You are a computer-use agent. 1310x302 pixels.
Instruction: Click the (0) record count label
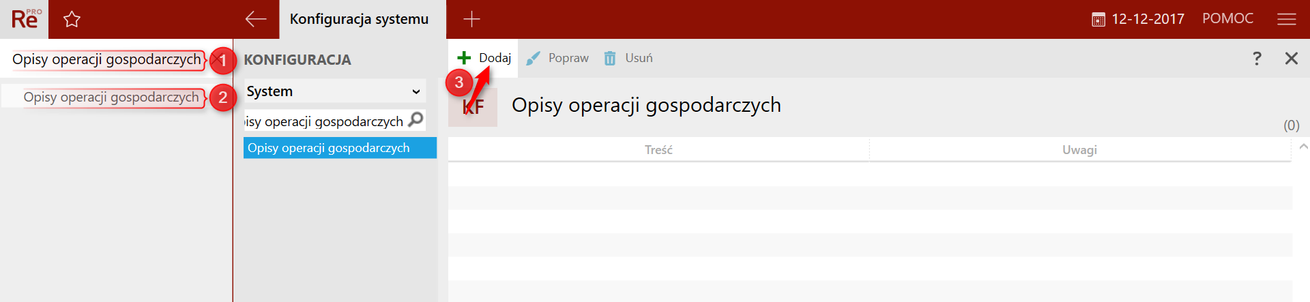1291,125
